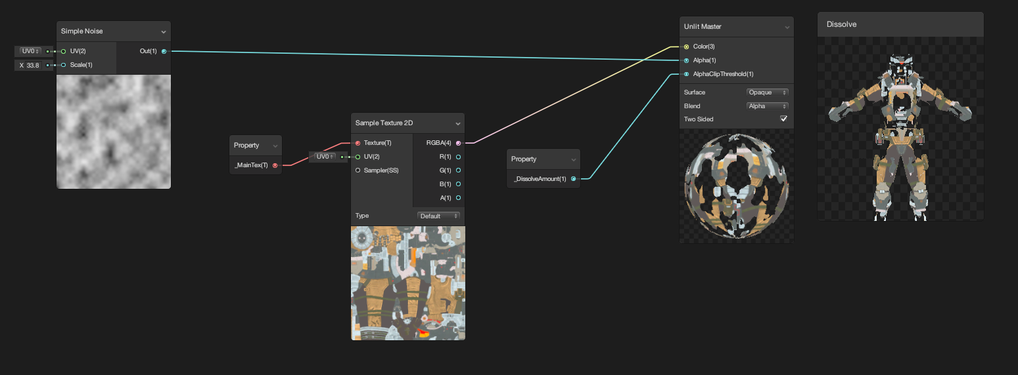
Task: Collapse the Sample Texture 2D node
Action: click(x=458, y=123)
